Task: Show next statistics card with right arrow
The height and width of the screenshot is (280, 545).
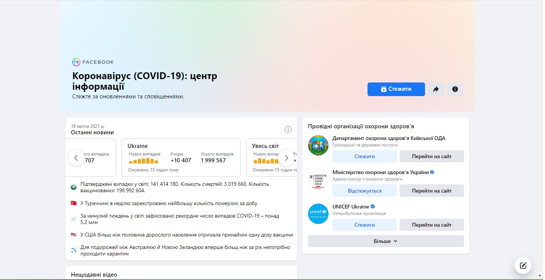Action: [286, 158]
